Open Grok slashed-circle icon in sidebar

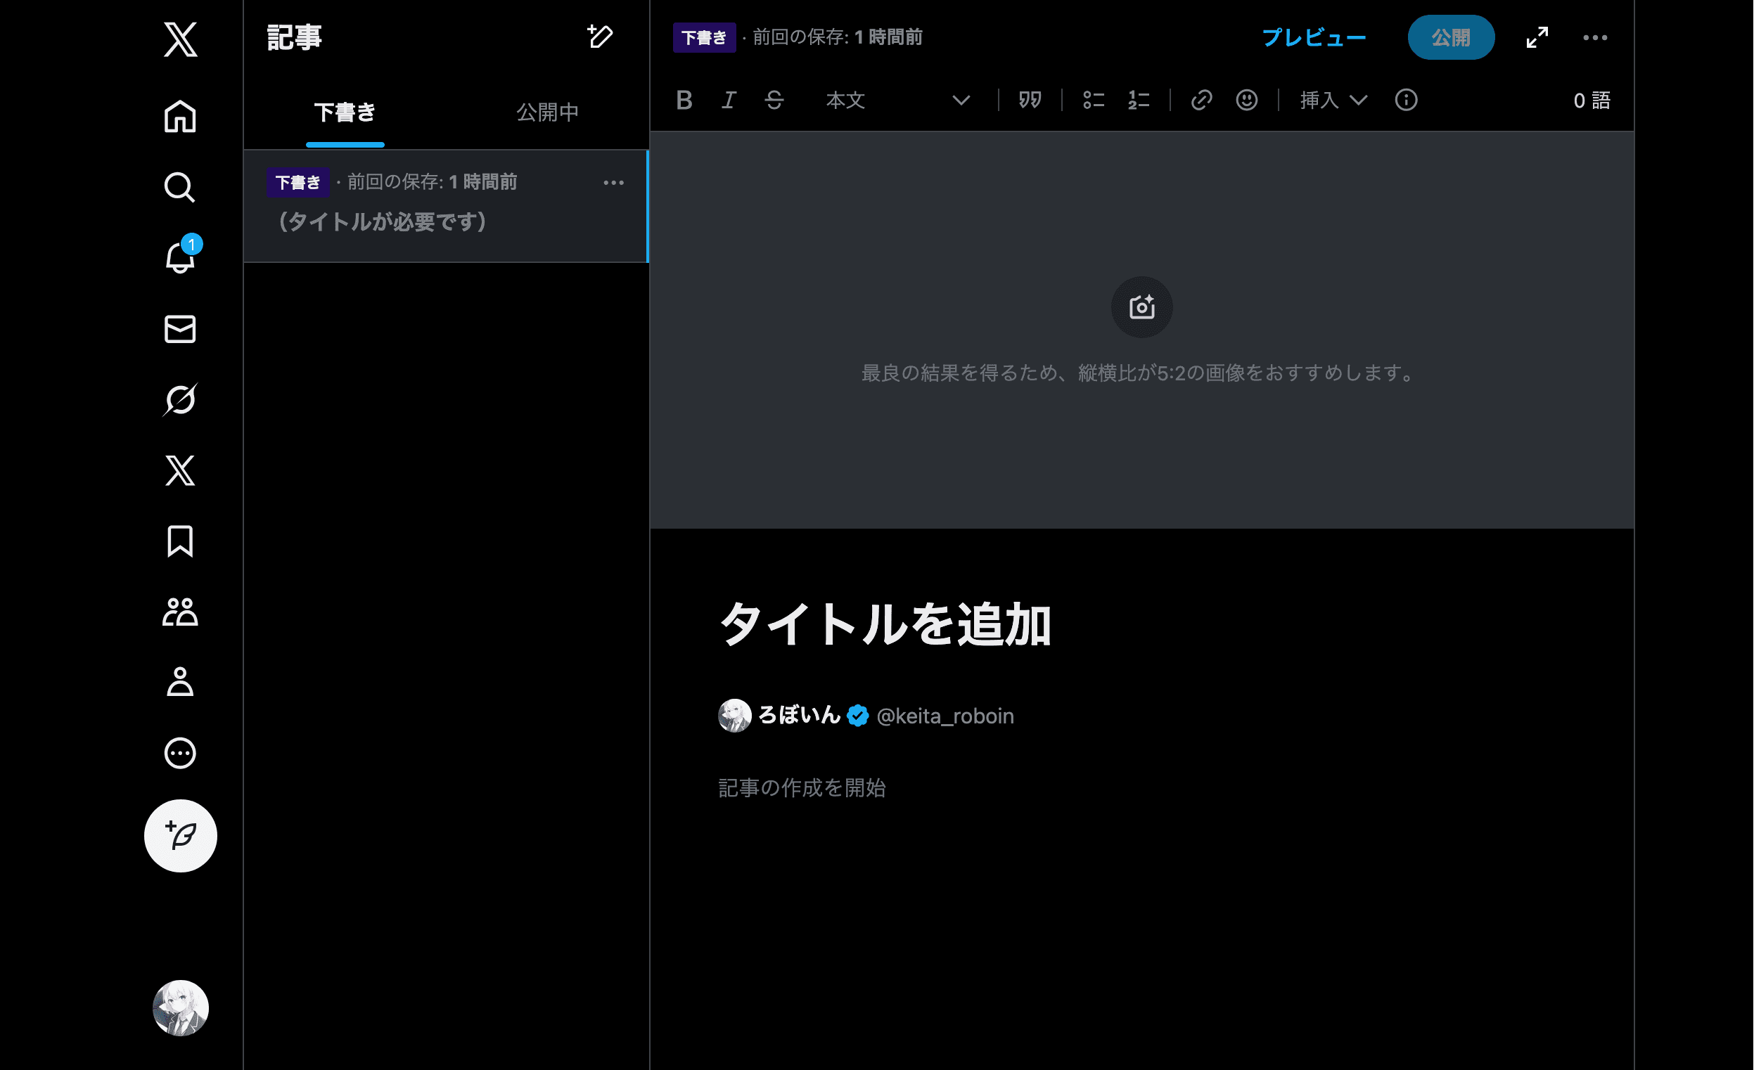point(180,399)
